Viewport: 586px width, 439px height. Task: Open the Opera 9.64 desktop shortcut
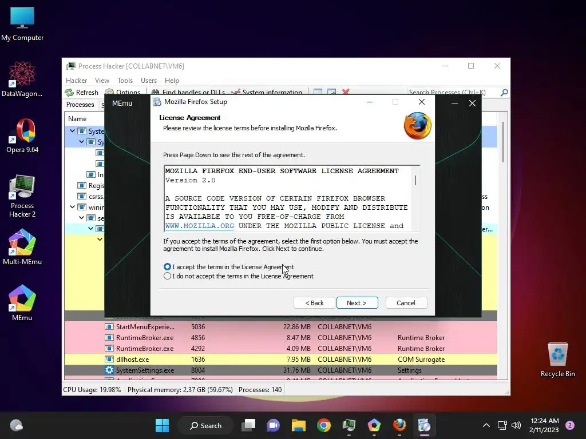click(x=22, y=135)
